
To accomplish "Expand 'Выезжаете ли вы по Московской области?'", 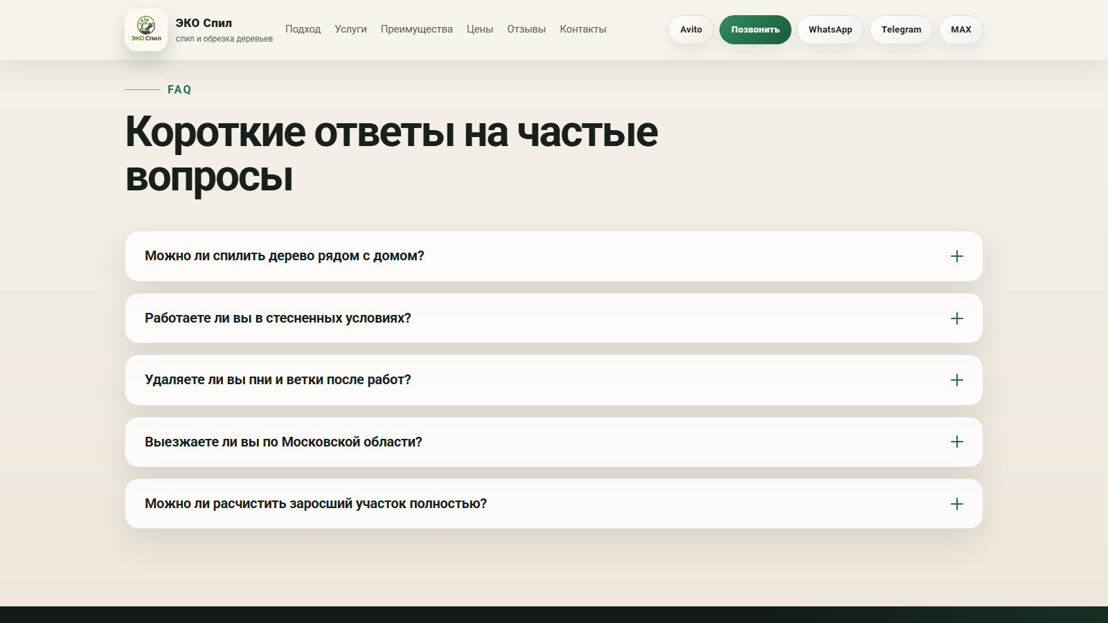I will (x=554, y=442).
